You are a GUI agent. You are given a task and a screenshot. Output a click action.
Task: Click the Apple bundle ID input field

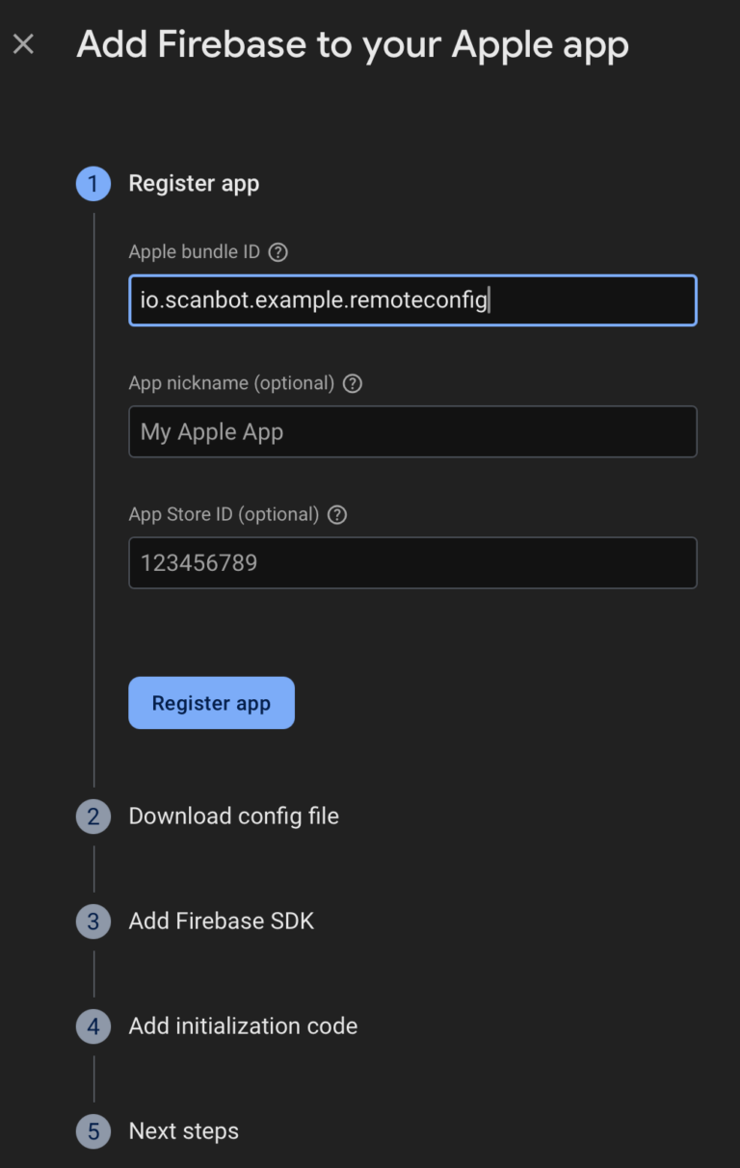pyautogui.click(x=412, y=299)
